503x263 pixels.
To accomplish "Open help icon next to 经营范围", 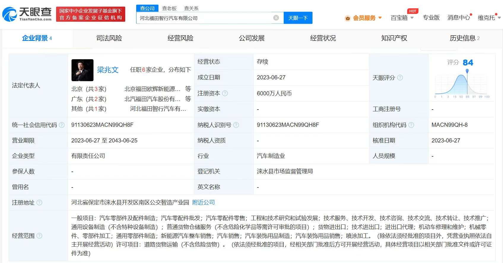I will pos(39,236).
